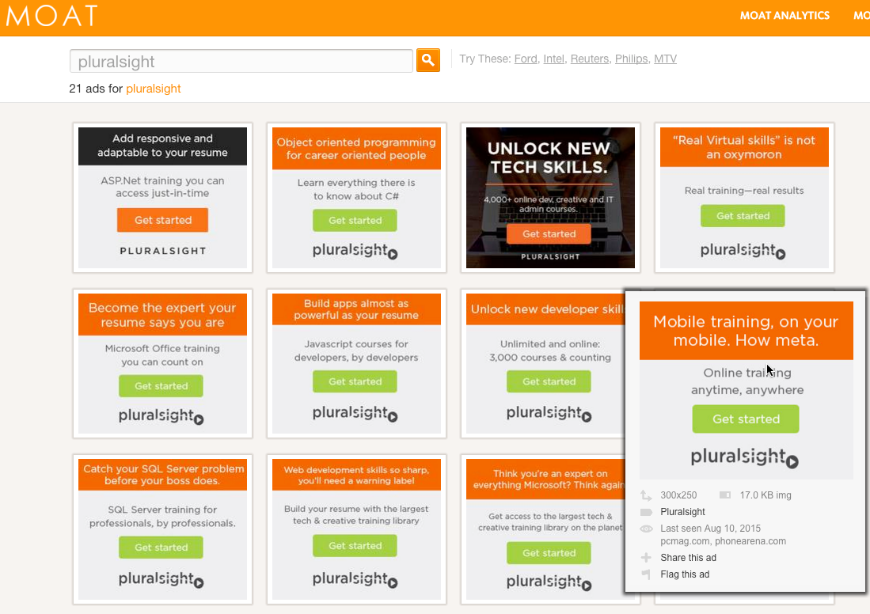Click the plus icon beside Share this ad
This screenshot has height=614, width=870.
[647, 557]
